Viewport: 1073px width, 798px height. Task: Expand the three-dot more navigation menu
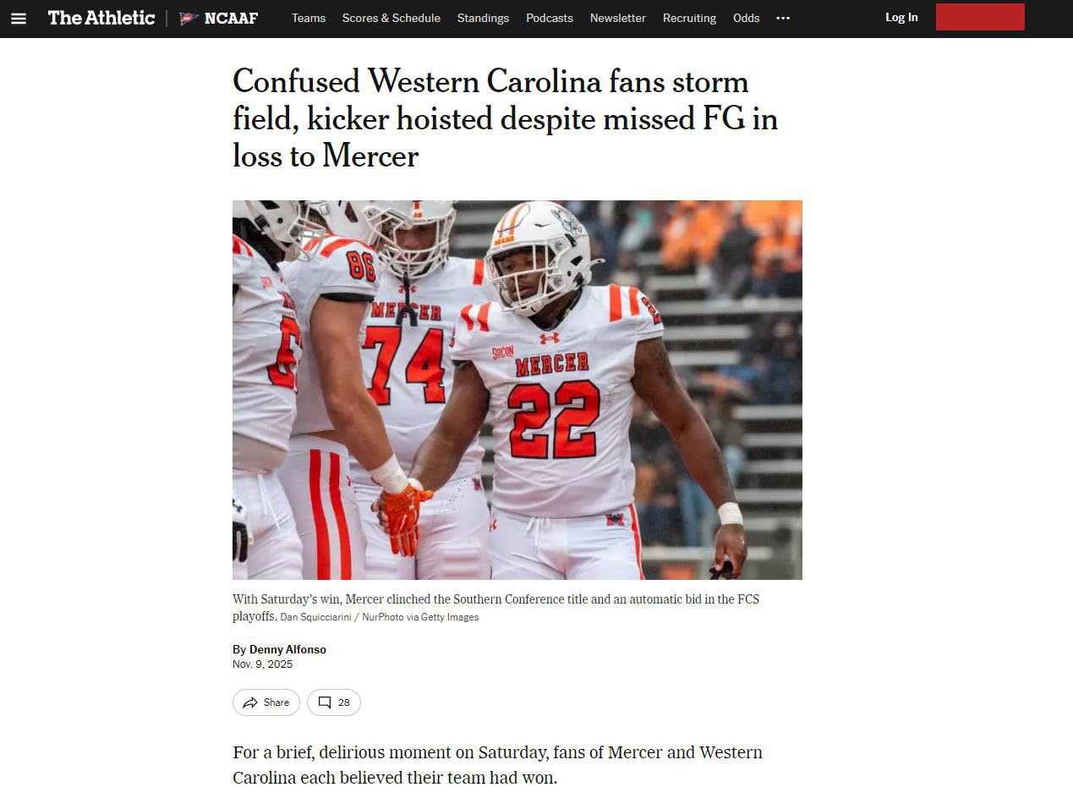click(x=783, y=18)
